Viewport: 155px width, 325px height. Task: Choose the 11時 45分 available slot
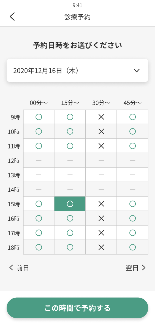click(132, 146)
